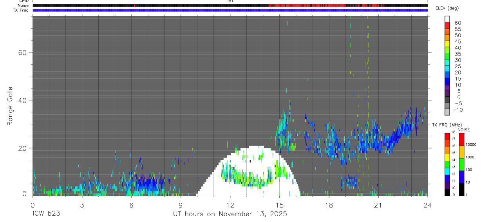Click the ICW b23 radar label
The image size is (481, 222).
point(46,214)
